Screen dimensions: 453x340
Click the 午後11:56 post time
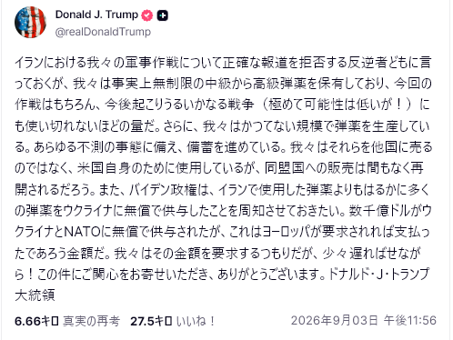410,320
